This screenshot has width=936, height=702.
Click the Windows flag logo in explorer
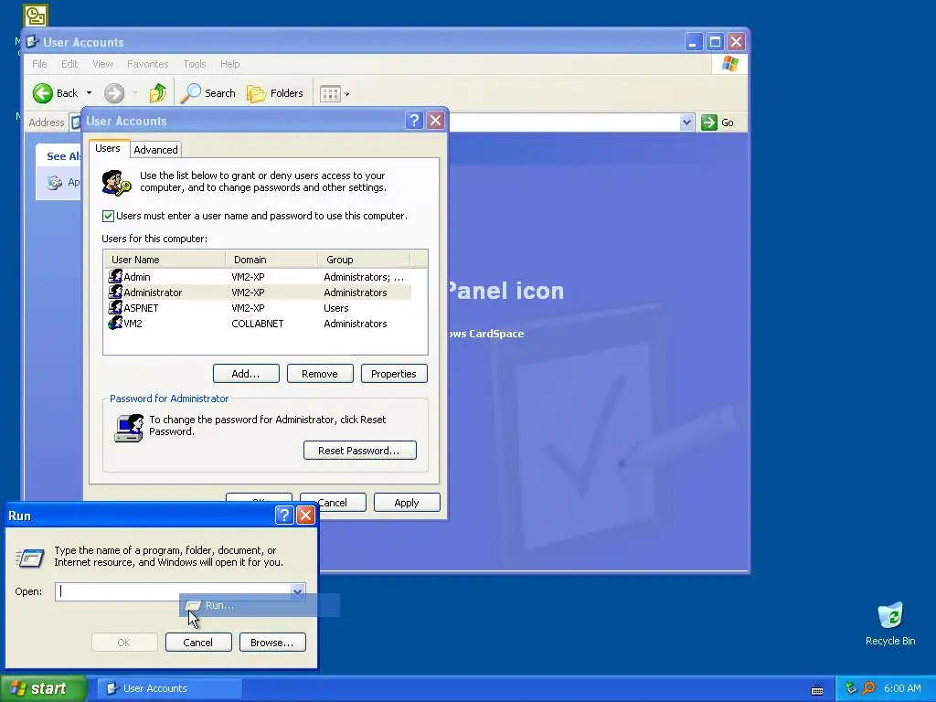click(729, 64)
